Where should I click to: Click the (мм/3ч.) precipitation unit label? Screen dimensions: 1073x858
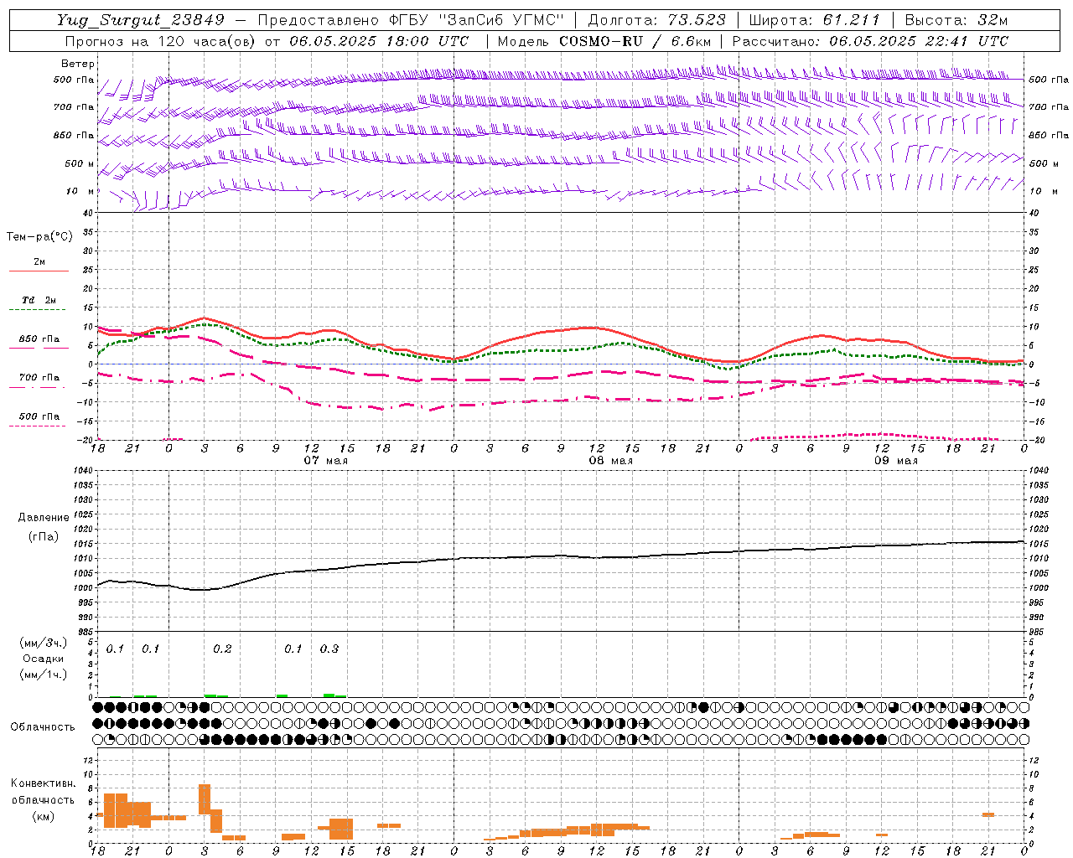click(44, 643)
